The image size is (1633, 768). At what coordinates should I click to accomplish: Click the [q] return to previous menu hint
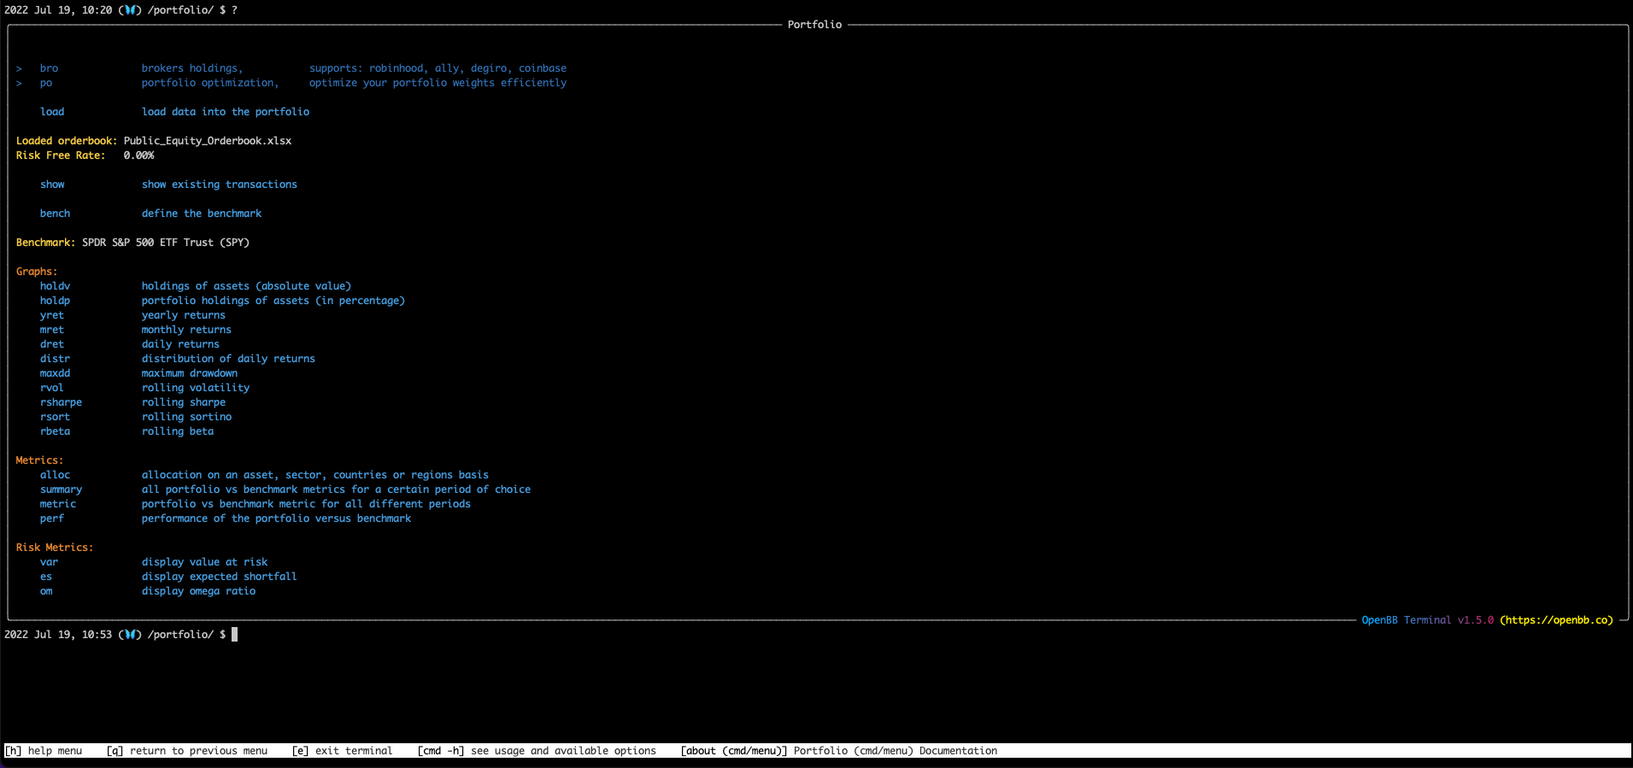(x=186, y=751)
